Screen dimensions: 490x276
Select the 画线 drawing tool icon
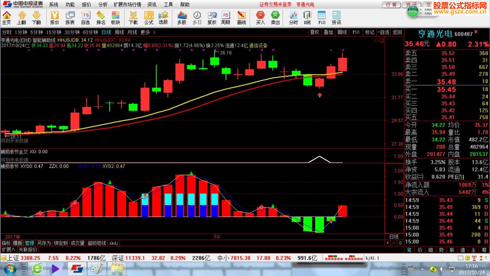point(241,18)
